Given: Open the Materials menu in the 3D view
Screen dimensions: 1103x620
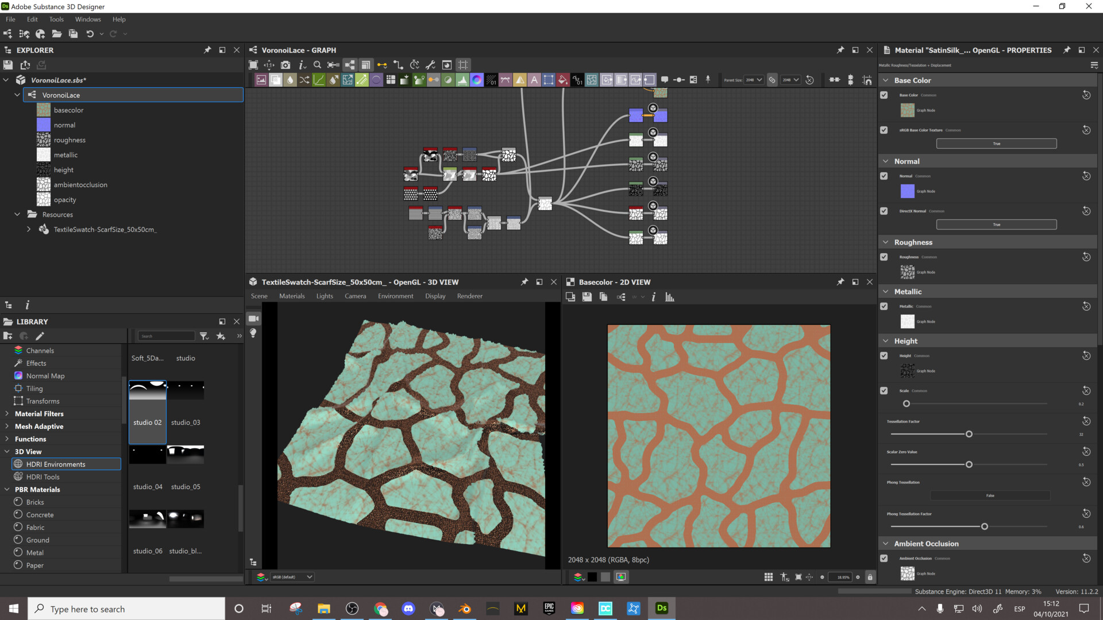Looking at the screenshot, I should (x=292, y=296).
